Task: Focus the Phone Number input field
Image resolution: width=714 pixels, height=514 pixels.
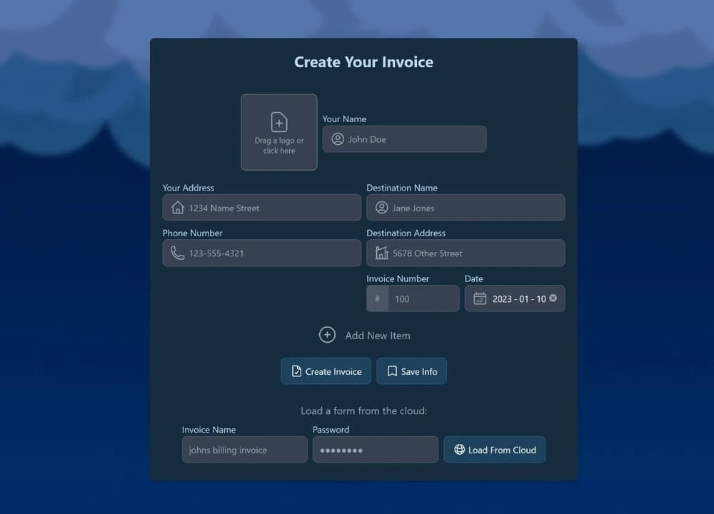Action: 262,253
